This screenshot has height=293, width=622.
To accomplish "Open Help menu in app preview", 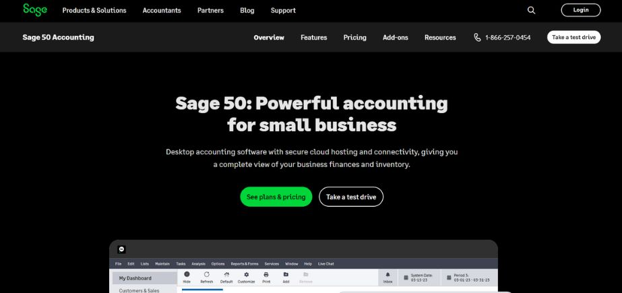I will [x=308, y=263].
